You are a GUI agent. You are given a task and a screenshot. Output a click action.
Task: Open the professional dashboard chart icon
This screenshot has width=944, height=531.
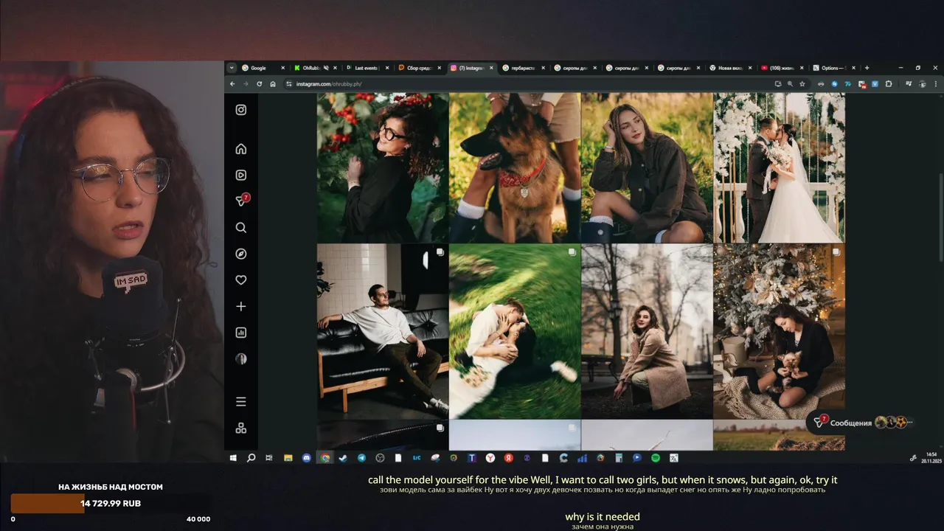pos(240,333)
